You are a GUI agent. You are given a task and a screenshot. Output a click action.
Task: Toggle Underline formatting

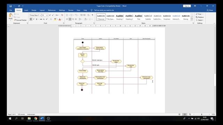[37, 19]
